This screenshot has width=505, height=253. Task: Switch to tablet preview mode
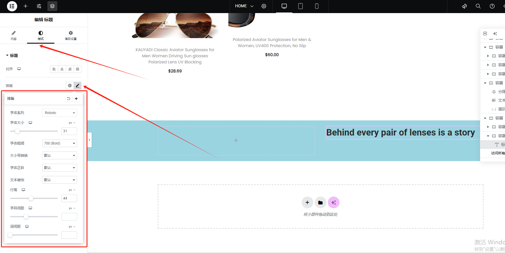click(x=300, y=6)
